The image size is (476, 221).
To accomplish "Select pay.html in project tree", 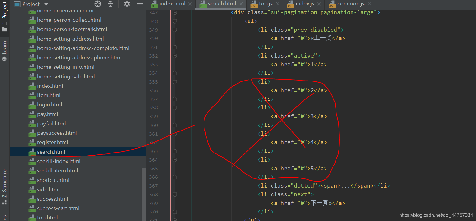I will 47,114.
